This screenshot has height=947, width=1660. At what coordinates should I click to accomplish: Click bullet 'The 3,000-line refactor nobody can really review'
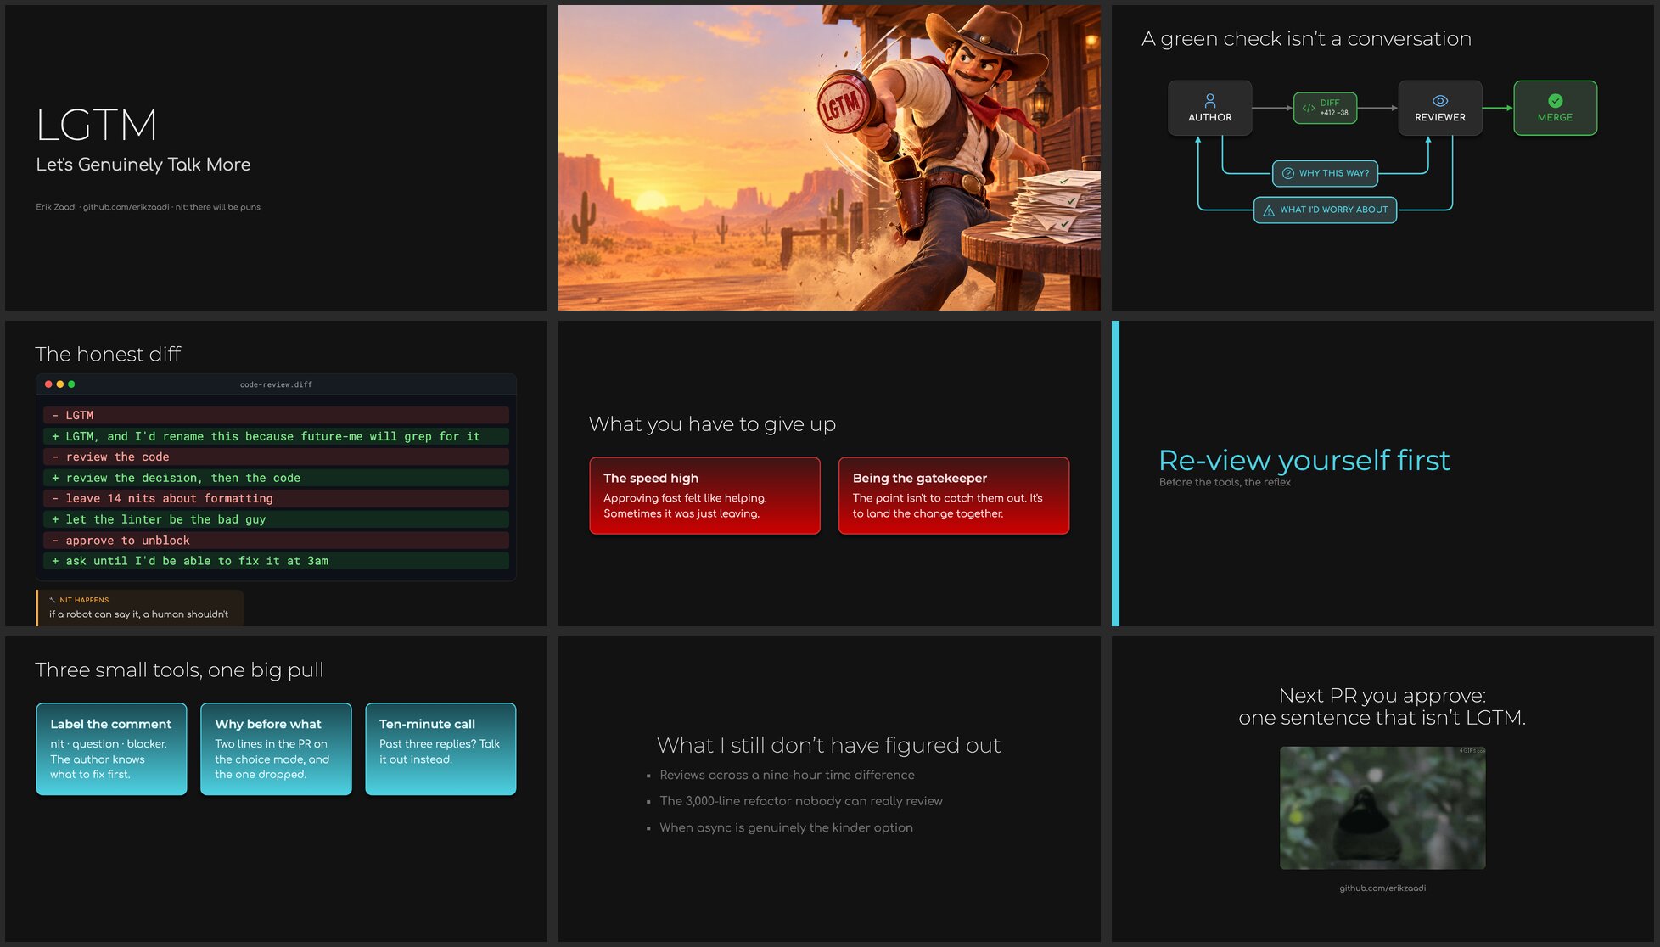(x=801, y=801)
